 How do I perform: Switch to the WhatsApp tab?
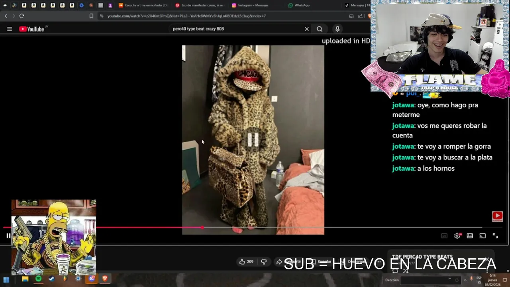(313, 5)
